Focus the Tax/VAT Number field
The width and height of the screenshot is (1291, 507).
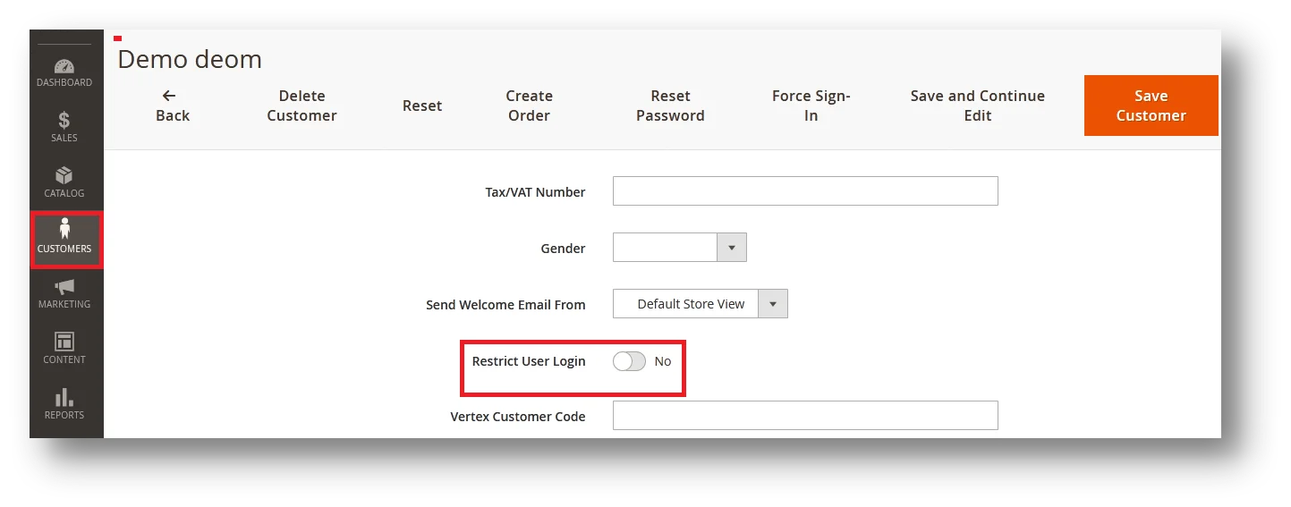pos(805,191)
